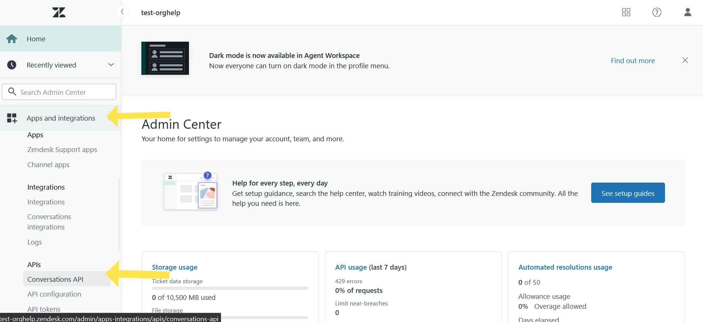Open the Zendesk products grid icon
This screenshot has height=322, width=703.
626,12
